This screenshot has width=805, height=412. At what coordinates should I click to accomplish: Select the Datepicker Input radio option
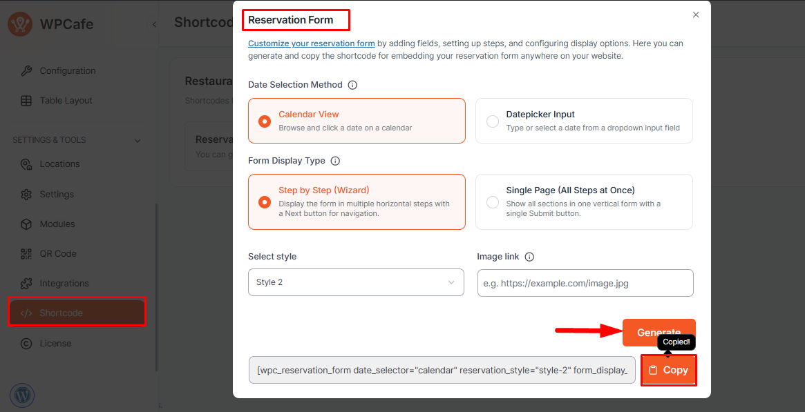[493, 121]
